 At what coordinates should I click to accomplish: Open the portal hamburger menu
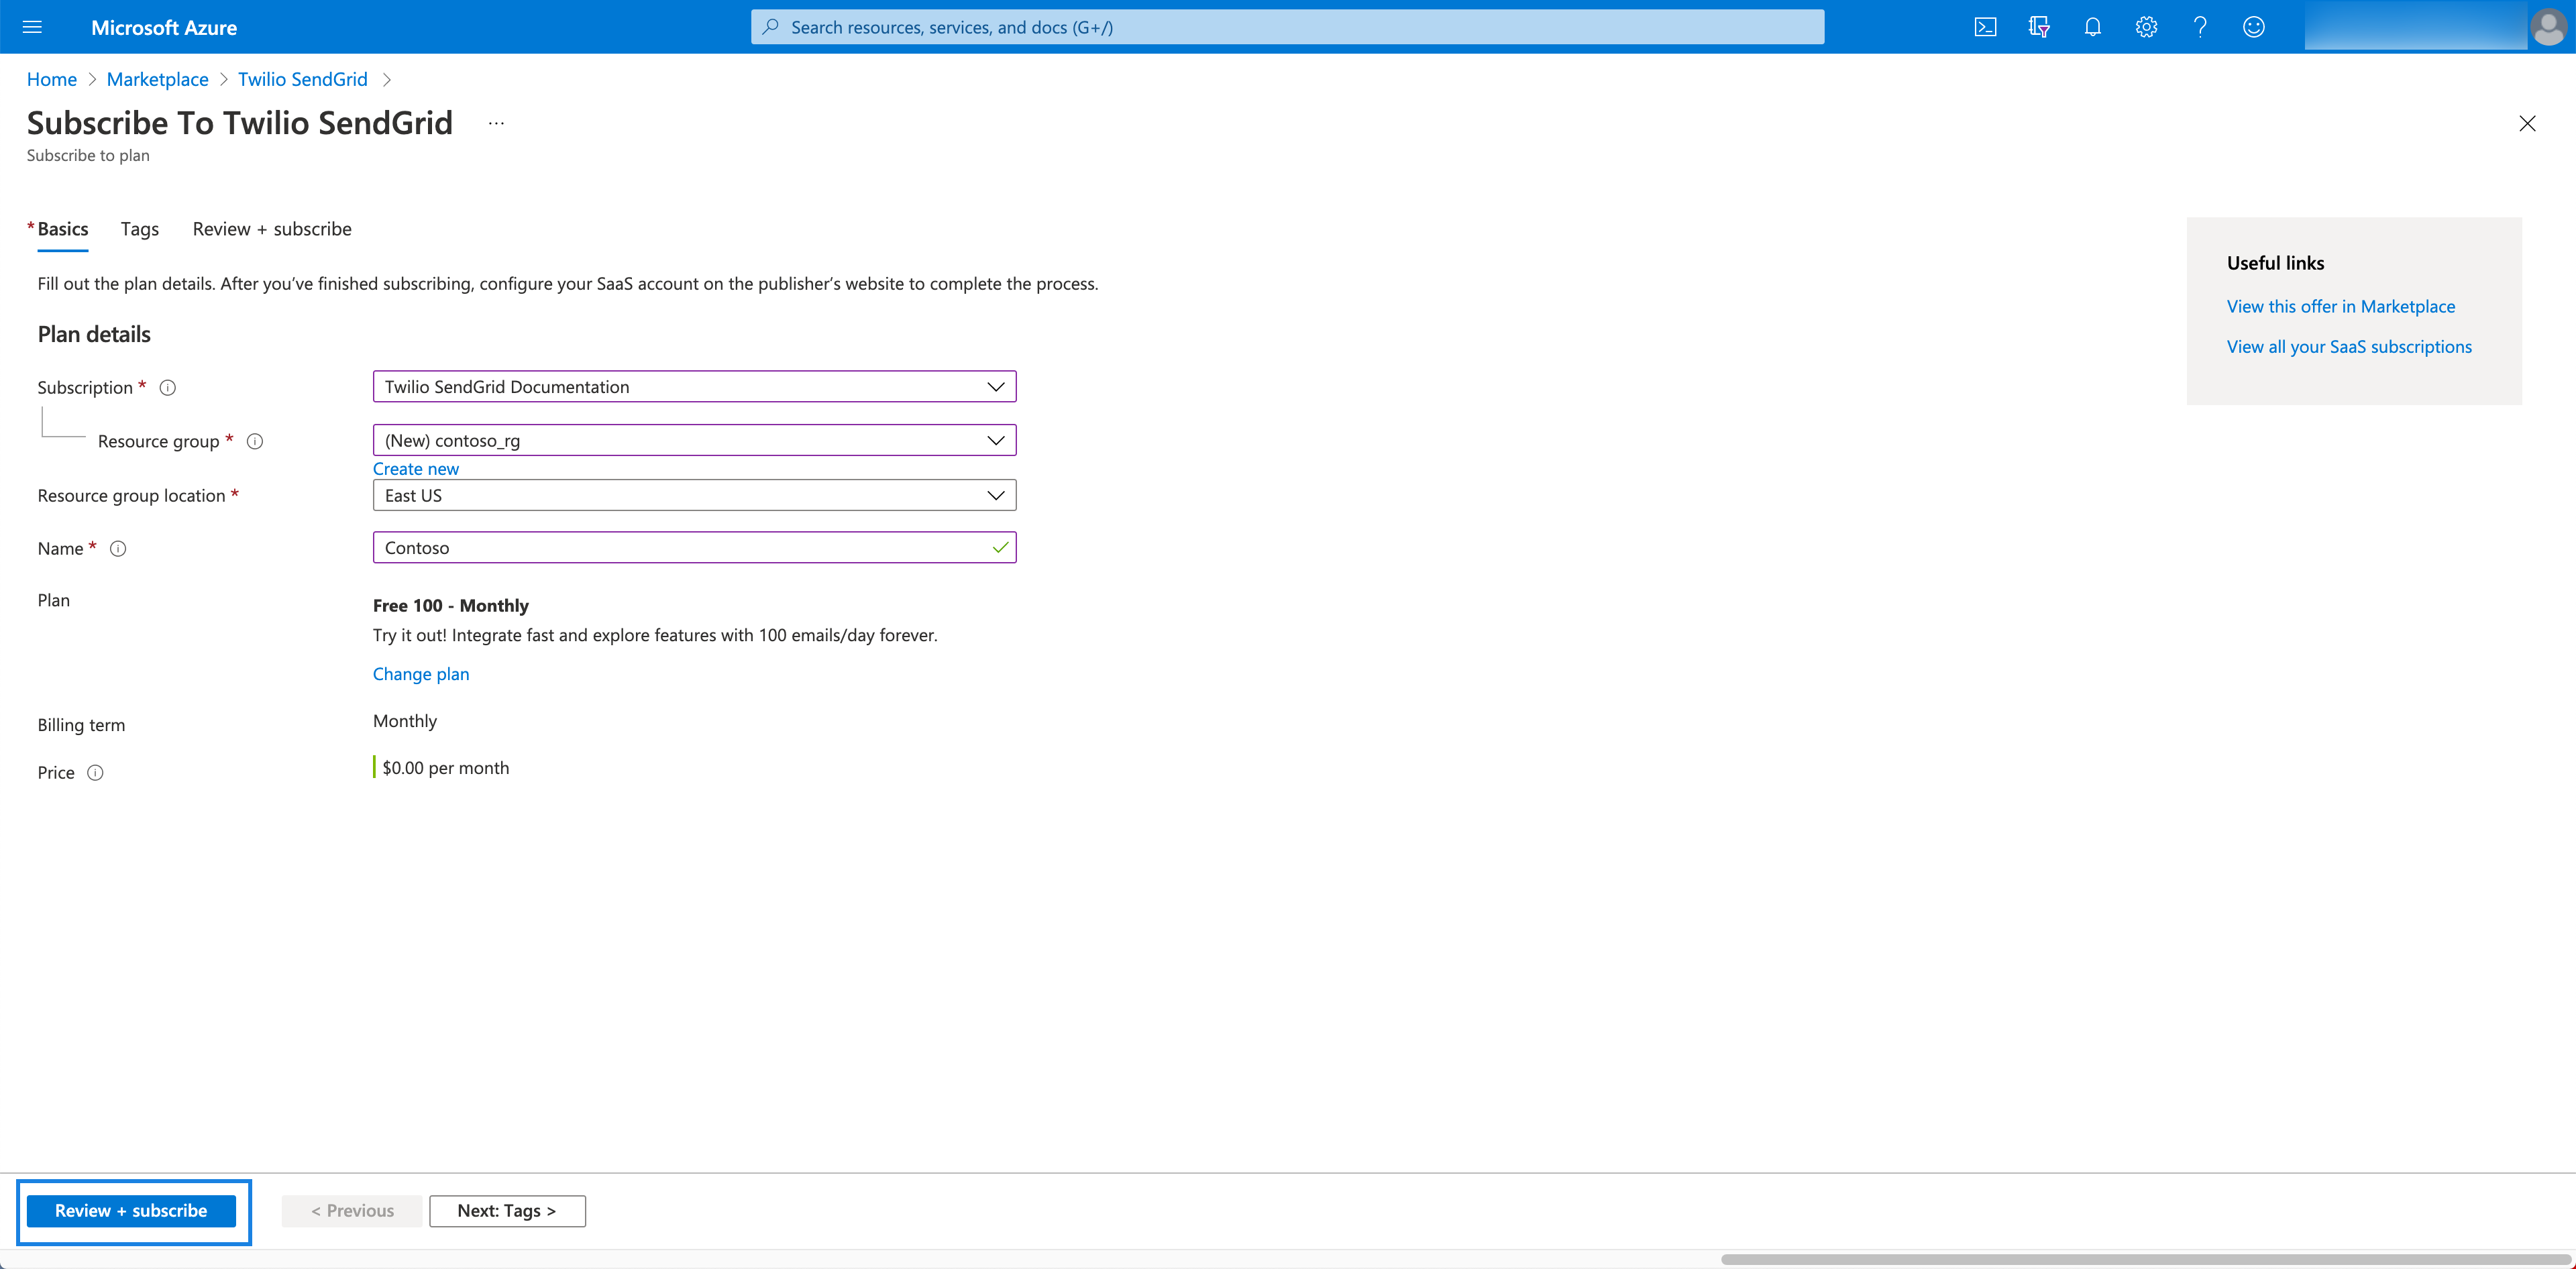[32, 27]
